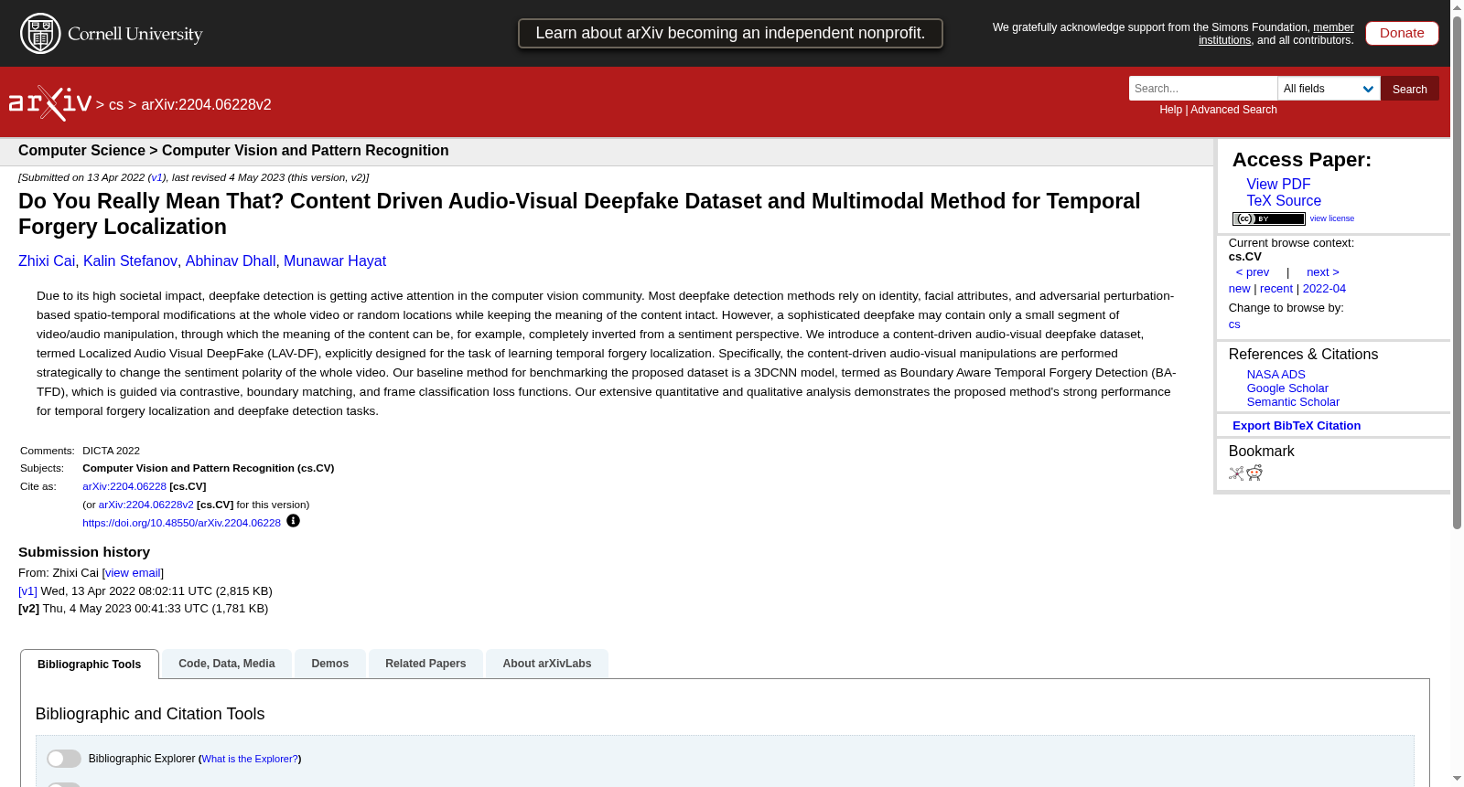Screen dimensions: 1464x787
Task: Open arXiv:2204.06228 cite link
Action: click(124, 486)
